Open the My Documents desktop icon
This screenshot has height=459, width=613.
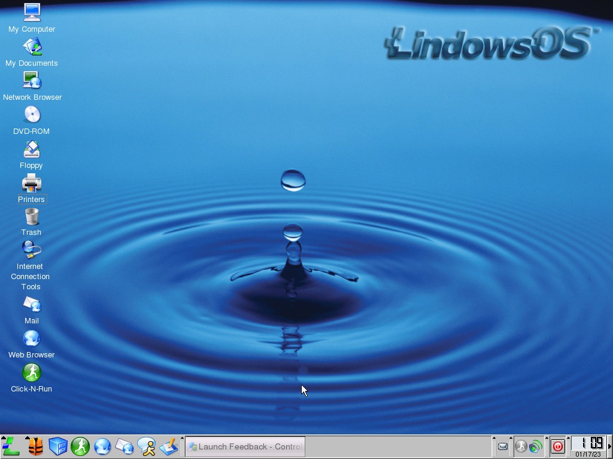pyautogui.click(x=32, y=47)
